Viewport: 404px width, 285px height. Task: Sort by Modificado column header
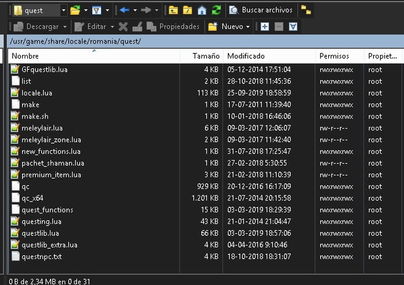(x=270, y=56)
